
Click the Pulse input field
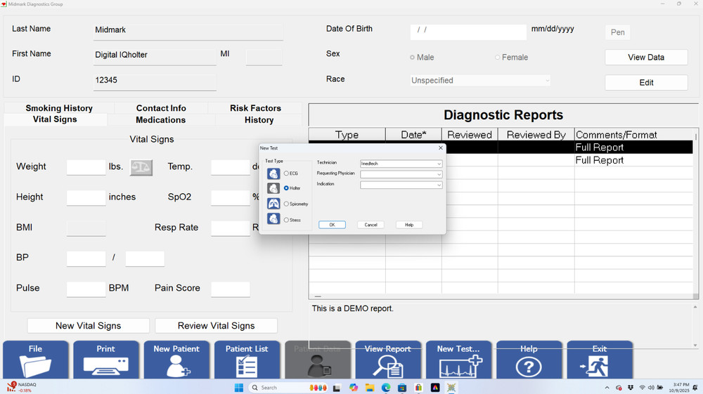coord(86,289)
